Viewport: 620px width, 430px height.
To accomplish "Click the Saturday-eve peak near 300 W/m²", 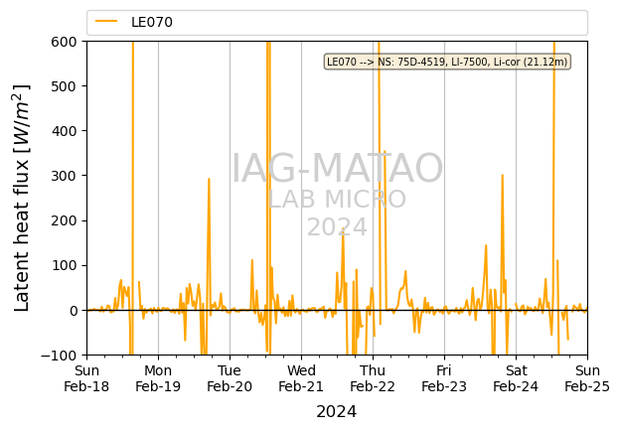I will pos(502,176).
